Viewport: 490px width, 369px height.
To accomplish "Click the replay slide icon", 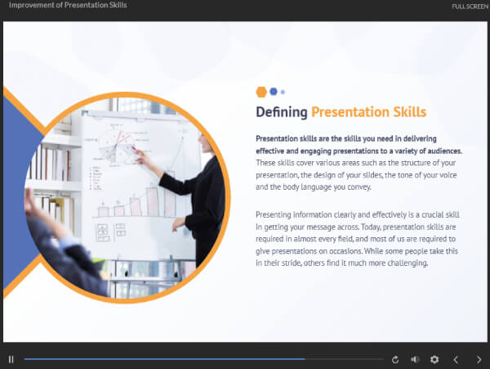I will tap(396, 359).
